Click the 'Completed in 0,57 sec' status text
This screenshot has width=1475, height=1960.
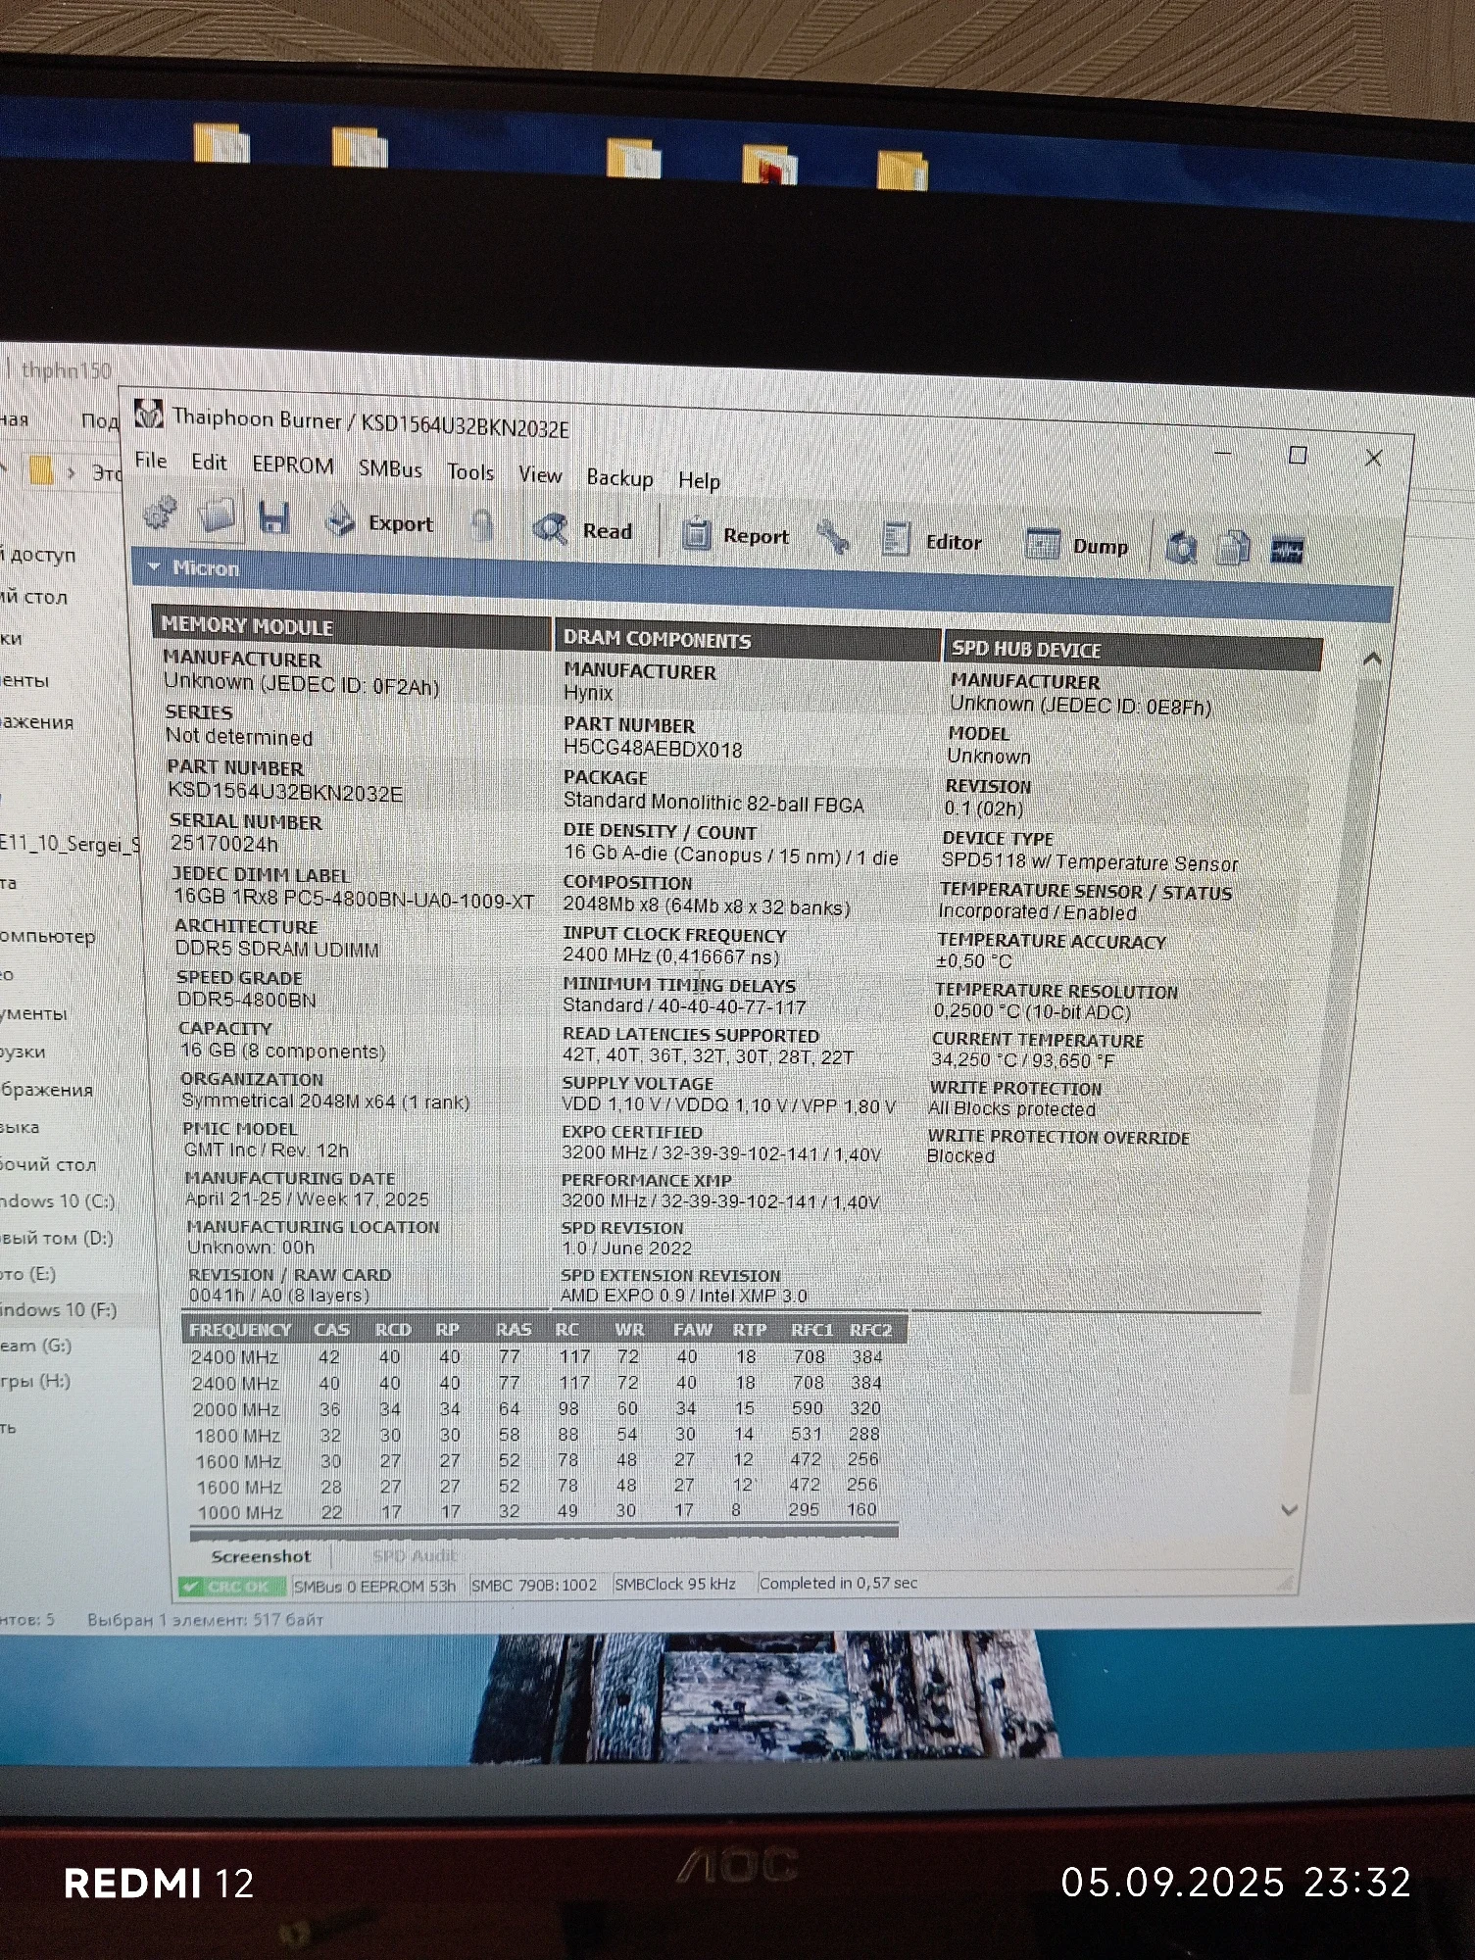[x=838, y=1583]
